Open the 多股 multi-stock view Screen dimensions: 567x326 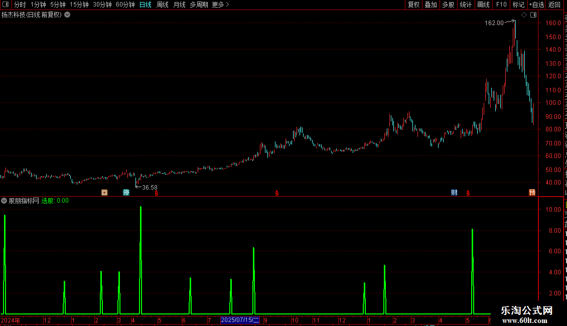pos(448,5)
